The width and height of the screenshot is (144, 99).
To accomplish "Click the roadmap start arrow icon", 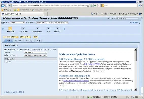I will pyautogui.click(x=3, y=29).
